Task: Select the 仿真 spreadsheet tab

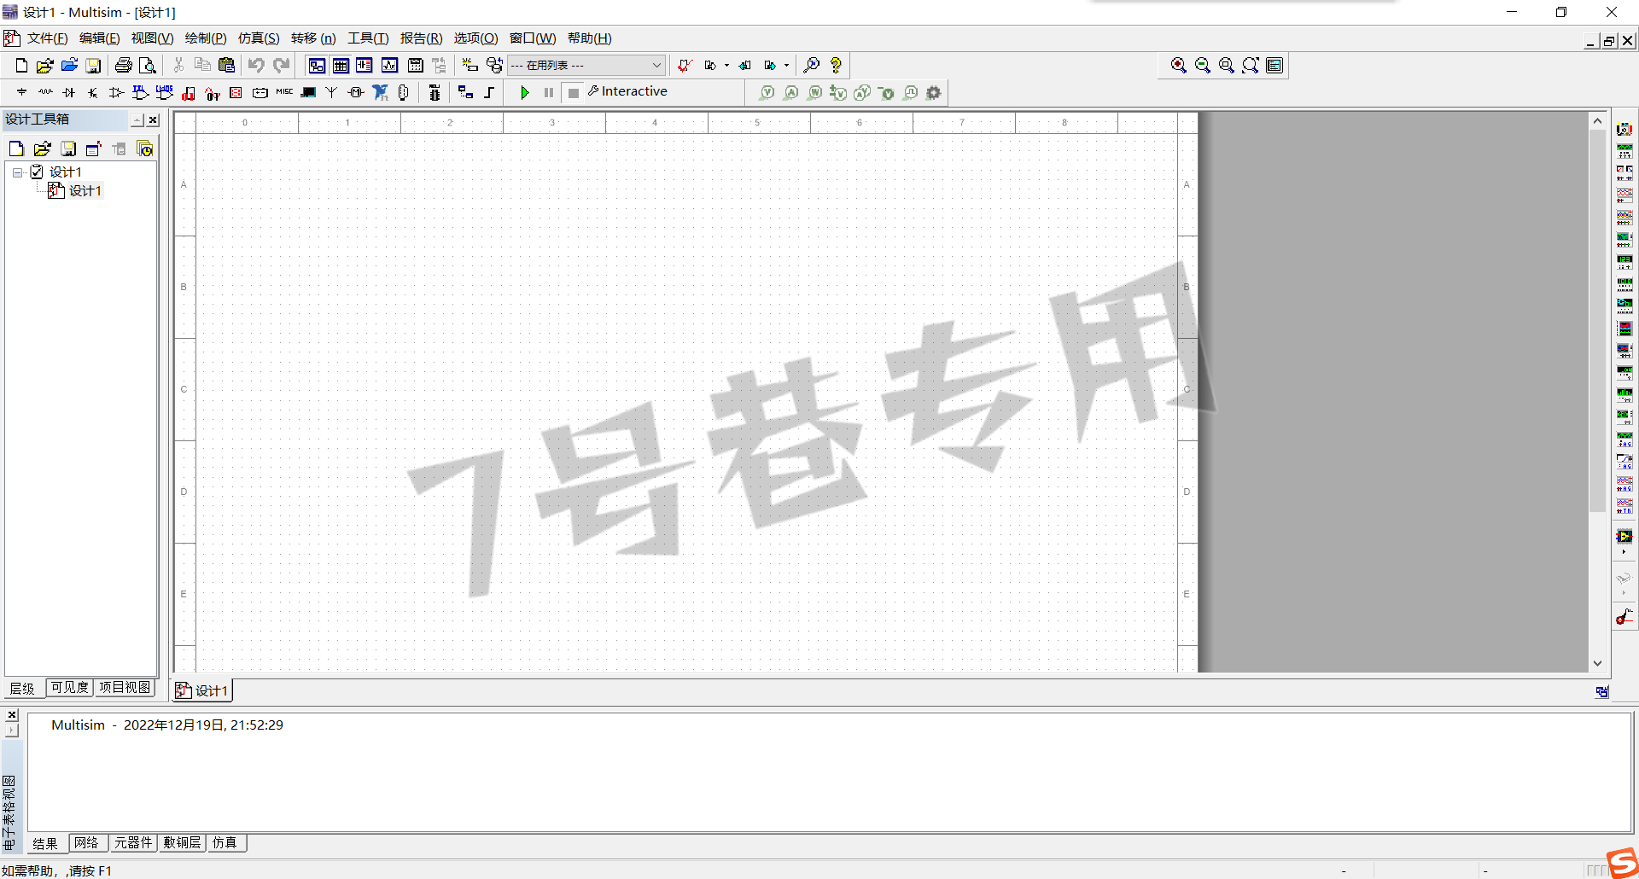Action: [225, 843]
